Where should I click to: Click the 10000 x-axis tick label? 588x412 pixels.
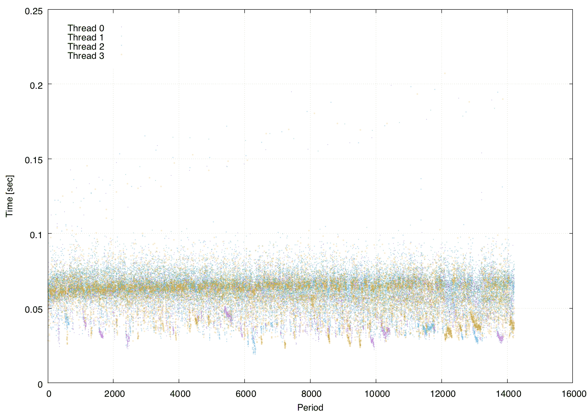click(x=376, y=394)
